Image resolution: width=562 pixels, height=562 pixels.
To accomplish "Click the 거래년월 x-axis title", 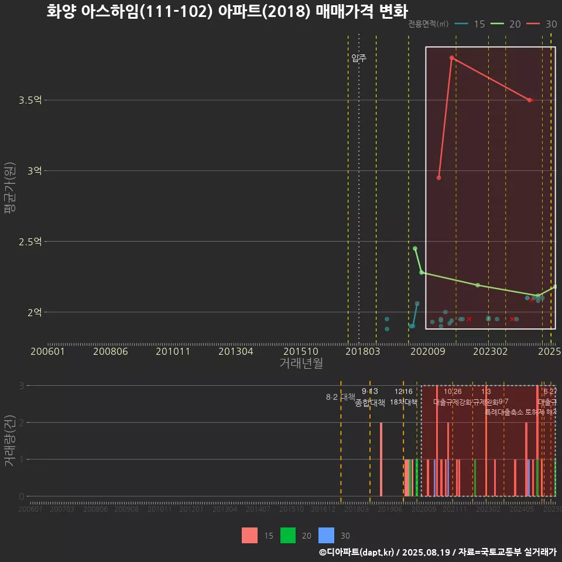I will tap(301, 363).
